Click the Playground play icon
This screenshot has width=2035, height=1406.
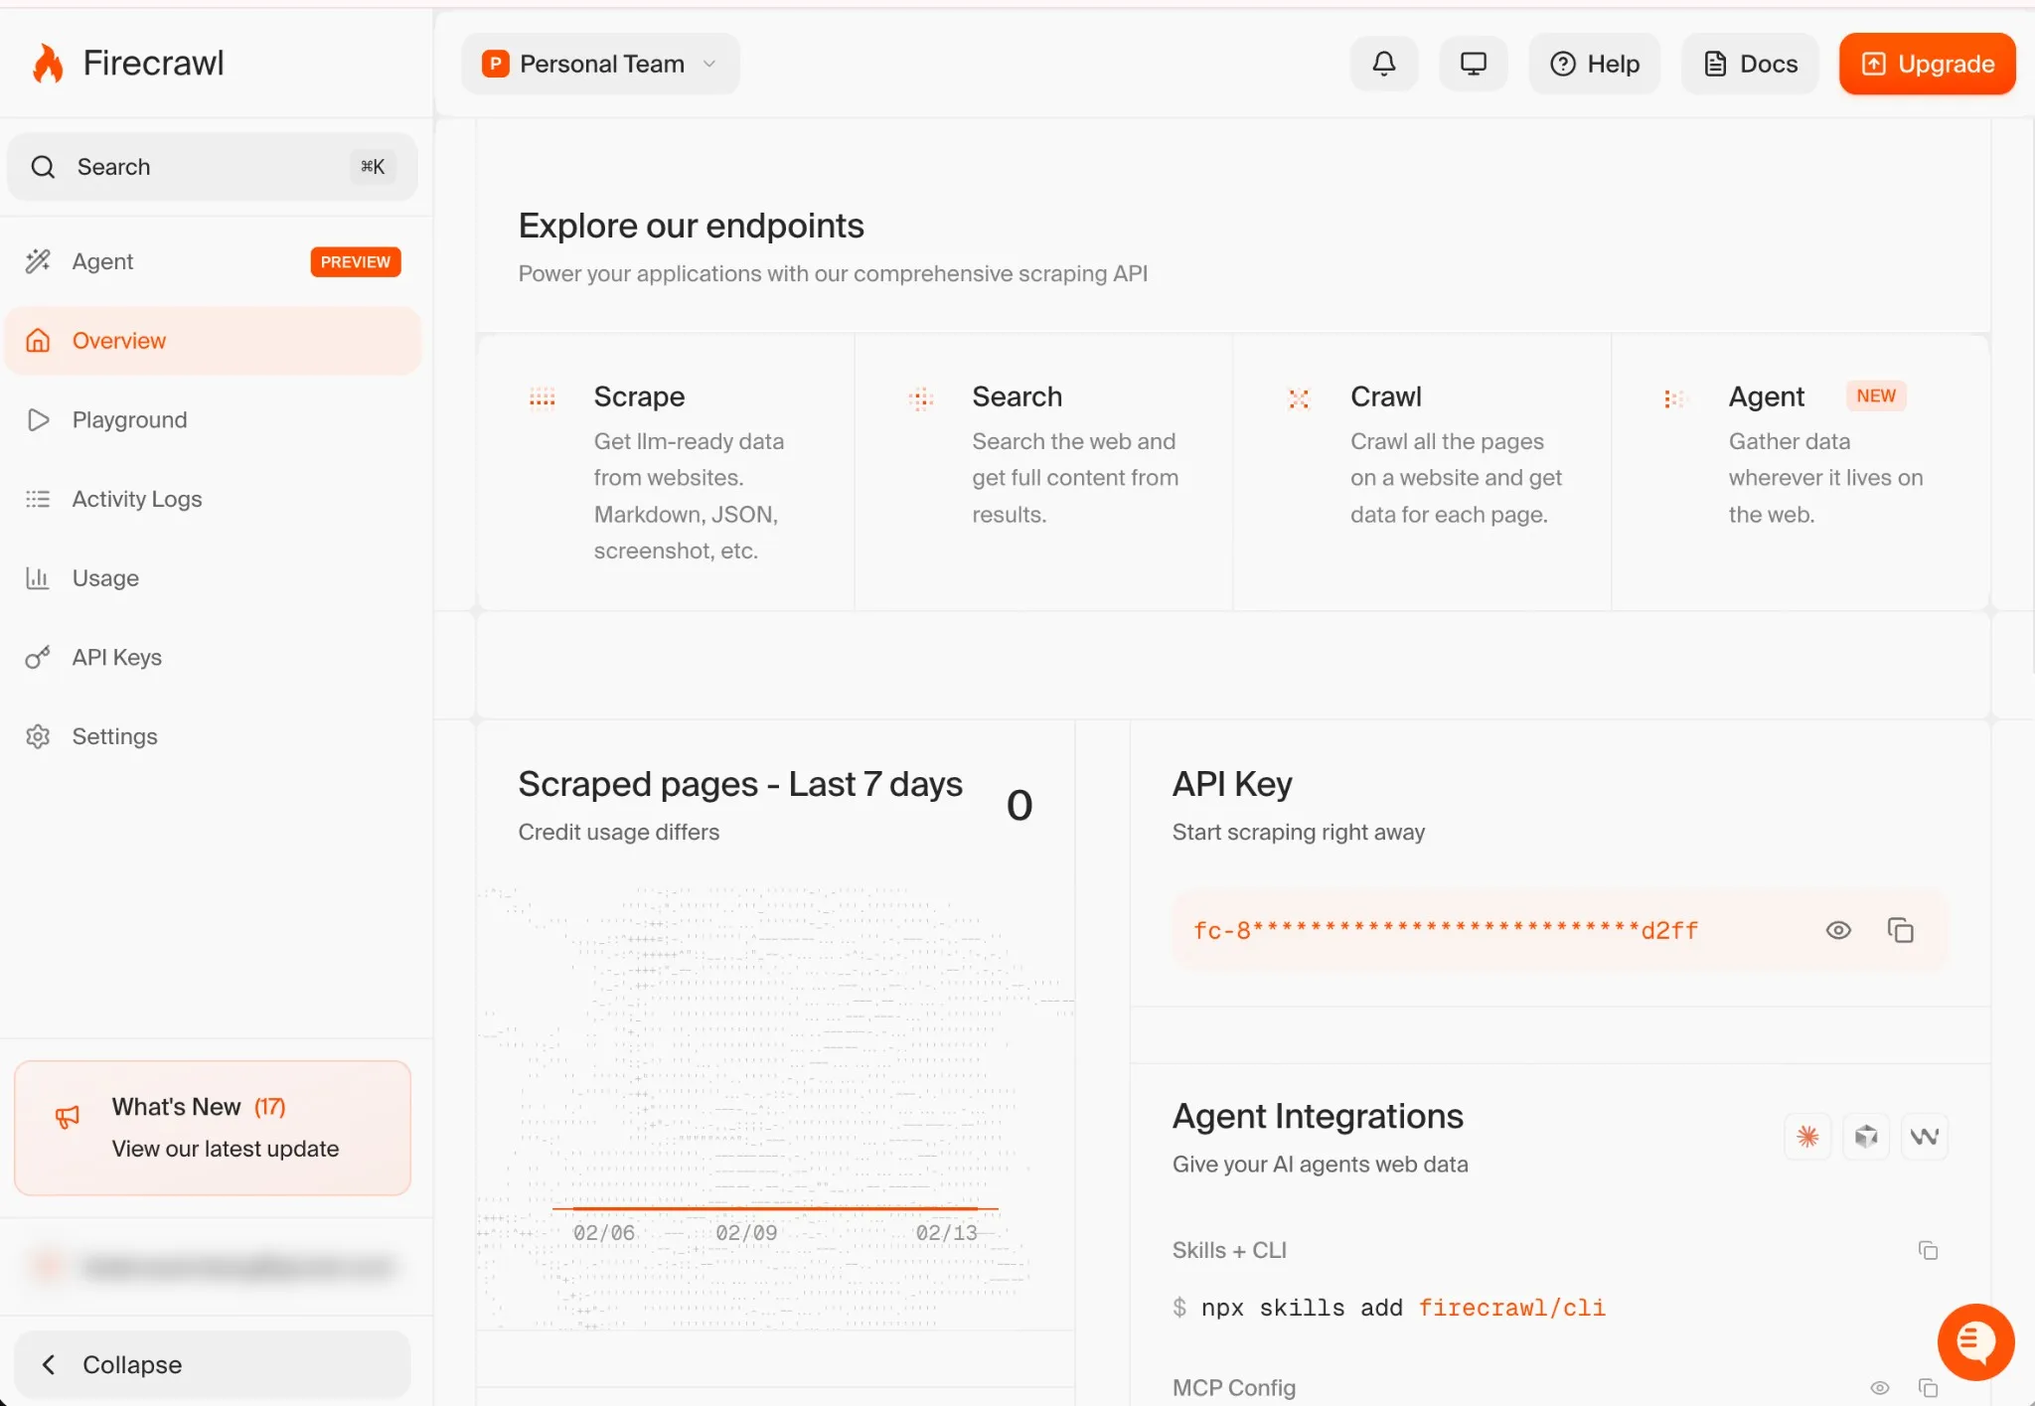click(38, 419)
